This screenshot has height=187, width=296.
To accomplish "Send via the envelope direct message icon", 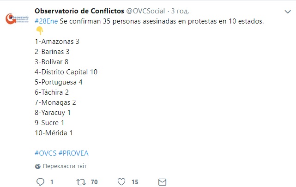I will [x=162, y=182].
